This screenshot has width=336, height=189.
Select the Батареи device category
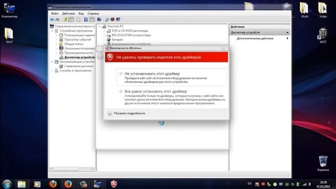tap(115, 40)
